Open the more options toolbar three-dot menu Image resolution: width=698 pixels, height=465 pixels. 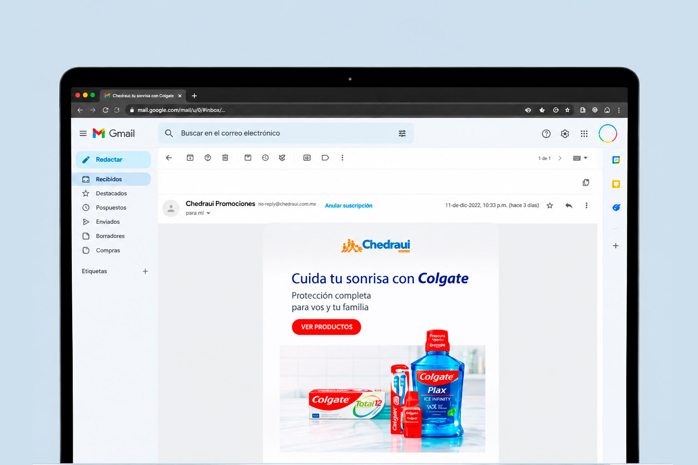(x=342, y=158)
